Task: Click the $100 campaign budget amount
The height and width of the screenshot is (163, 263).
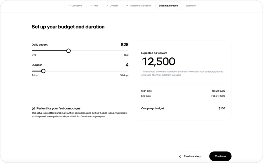Action: point(222,108)
